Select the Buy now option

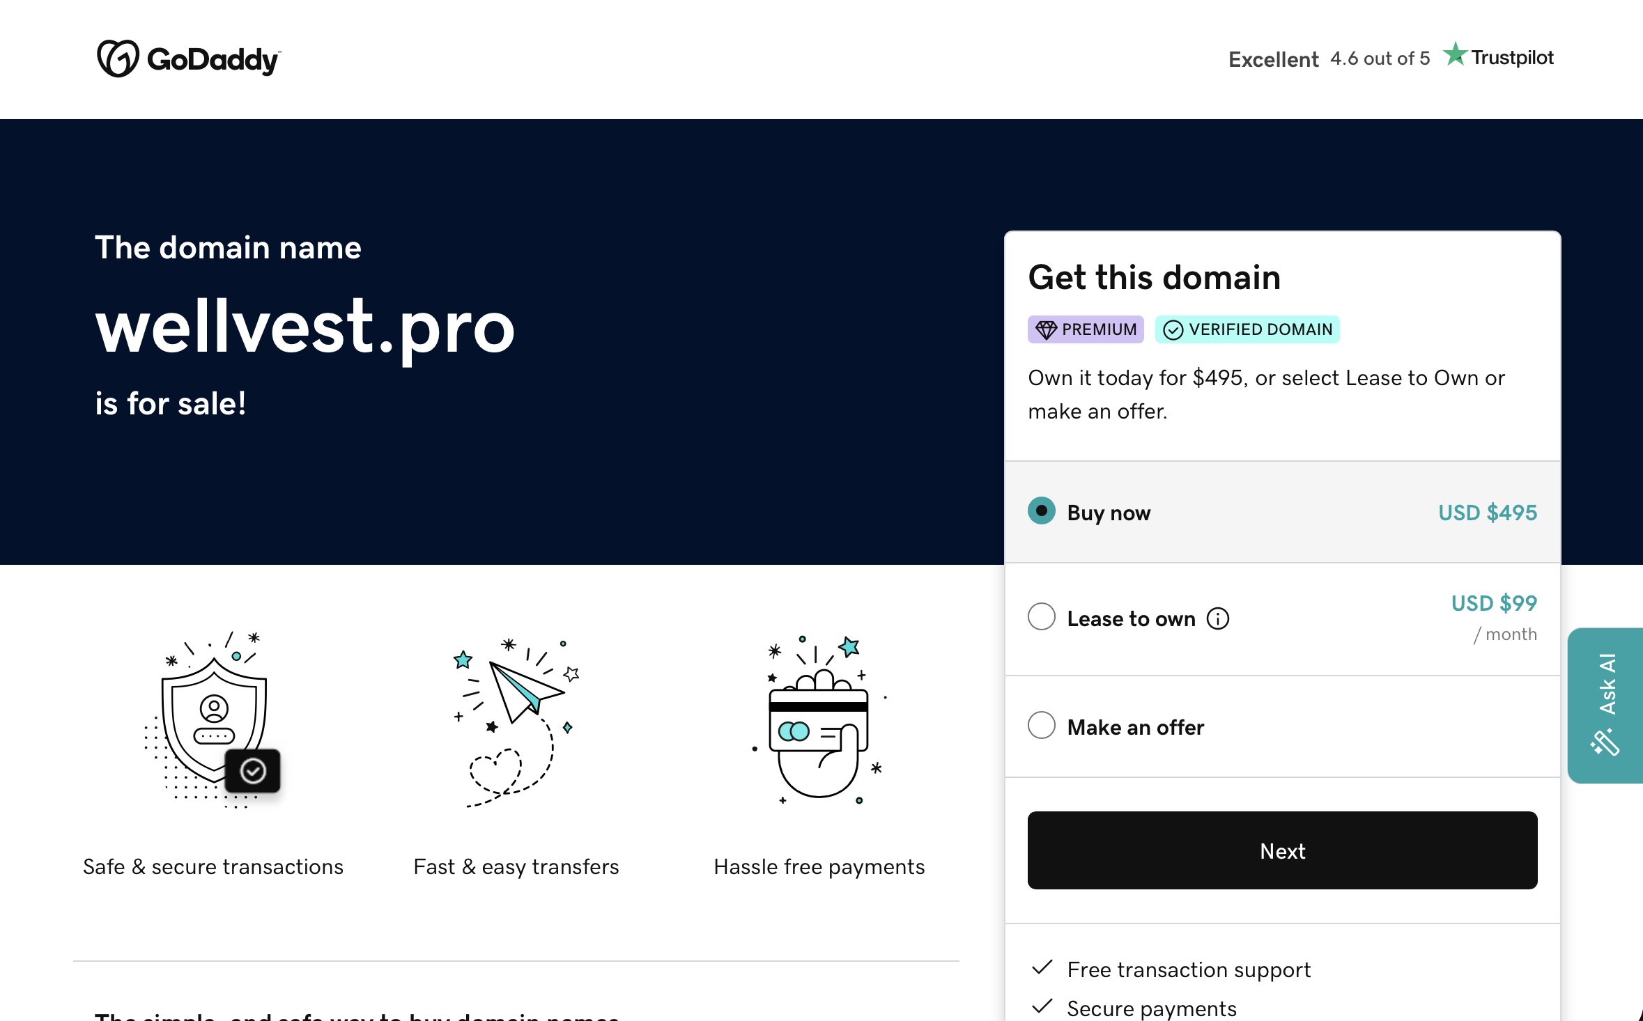point(1041,511)
